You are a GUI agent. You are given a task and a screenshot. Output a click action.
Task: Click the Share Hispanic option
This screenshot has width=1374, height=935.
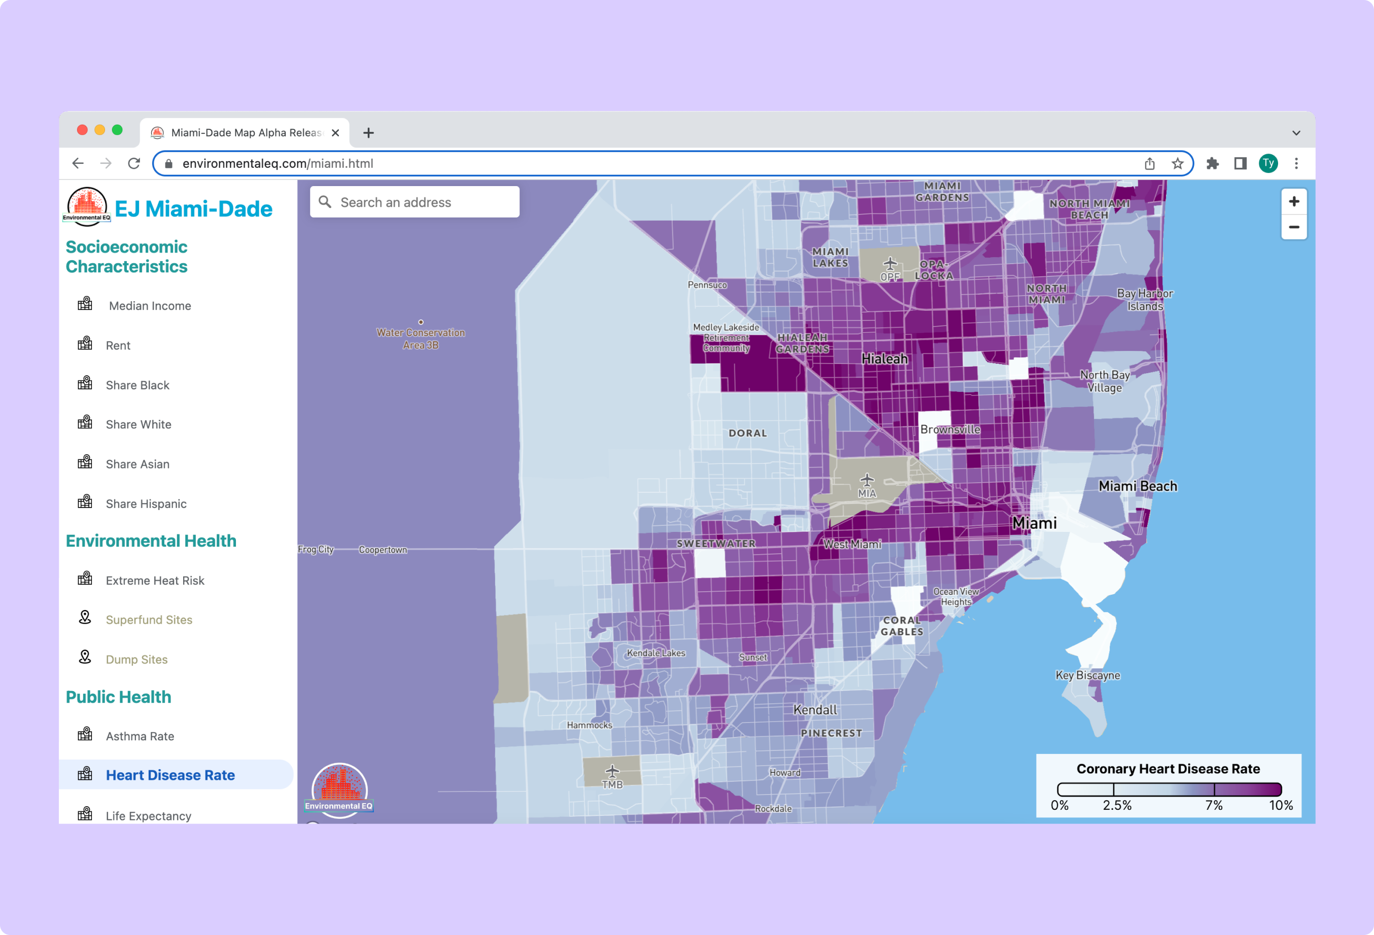(146, 504)
